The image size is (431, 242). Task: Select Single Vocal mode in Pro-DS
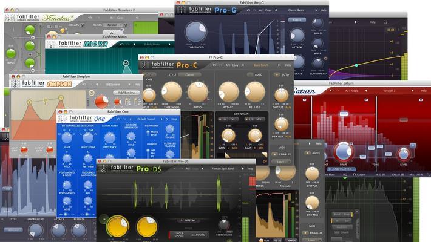click(x=178, y=235)
